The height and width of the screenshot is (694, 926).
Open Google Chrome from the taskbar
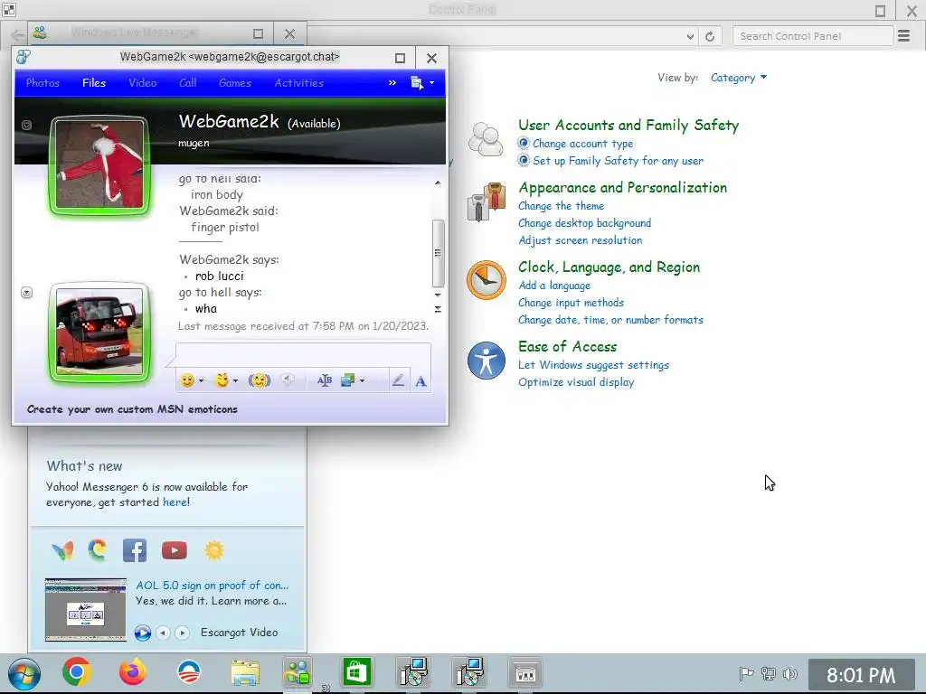point(76,672)
